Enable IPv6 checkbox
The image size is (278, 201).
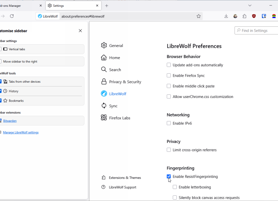coord(169,123)
